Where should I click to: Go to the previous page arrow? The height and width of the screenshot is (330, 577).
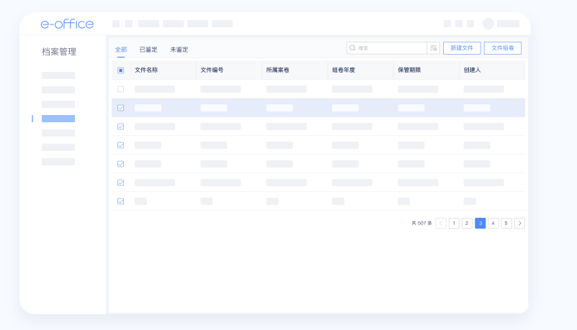tap(441, 223)
